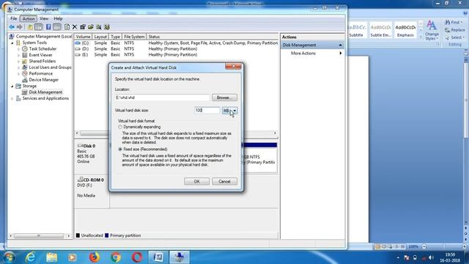Click the Browse button
The image size is (469, 264).
224,98
